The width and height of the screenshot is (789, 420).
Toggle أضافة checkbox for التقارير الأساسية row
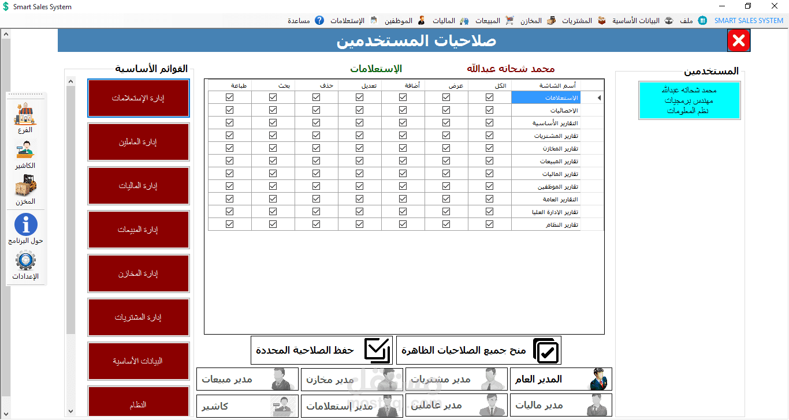point(403,123)
